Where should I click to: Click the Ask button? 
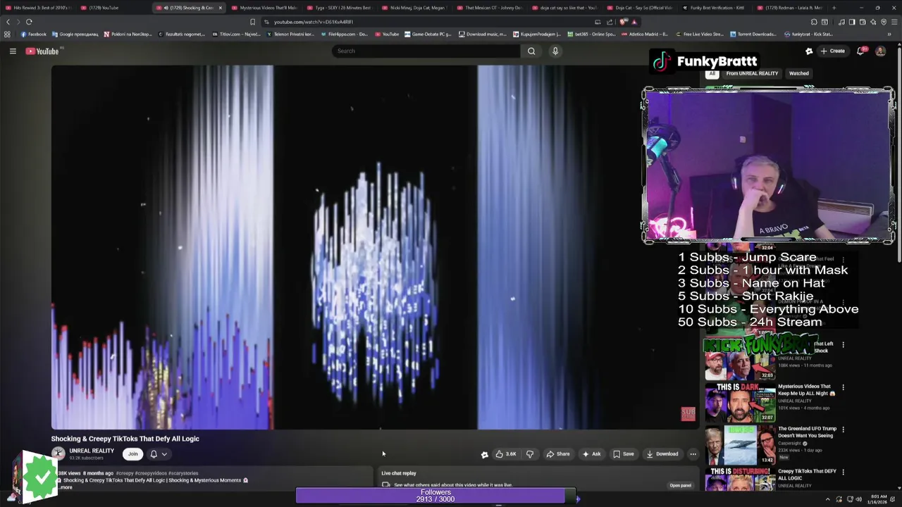pos(591,454)
